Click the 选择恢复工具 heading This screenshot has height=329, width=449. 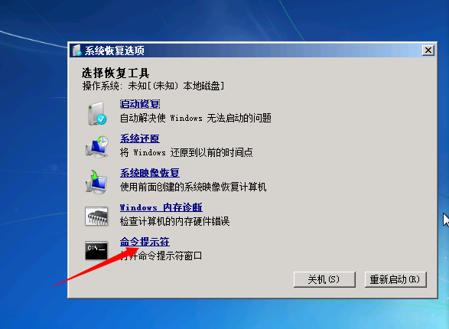116,73
